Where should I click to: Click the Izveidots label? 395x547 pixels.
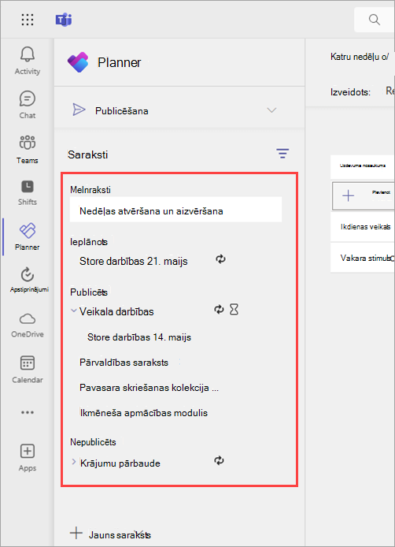350,92
